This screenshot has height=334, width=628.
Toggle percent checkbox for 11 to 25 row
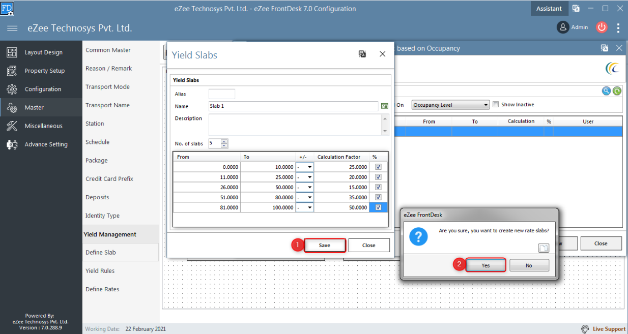[378, 177]
